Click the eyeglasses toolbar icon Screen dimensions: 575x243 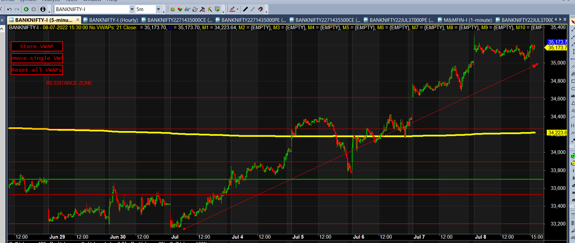187,9
